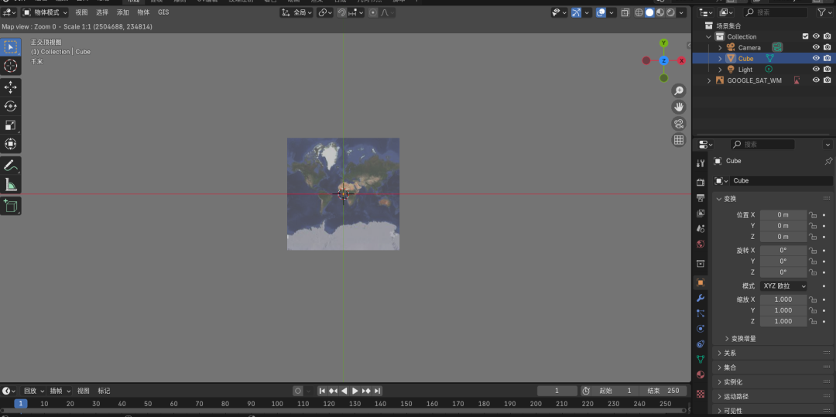Click the green Y axis gizmo ball
This screenshot has height=417, width=836.
click(x=664, y=43)
